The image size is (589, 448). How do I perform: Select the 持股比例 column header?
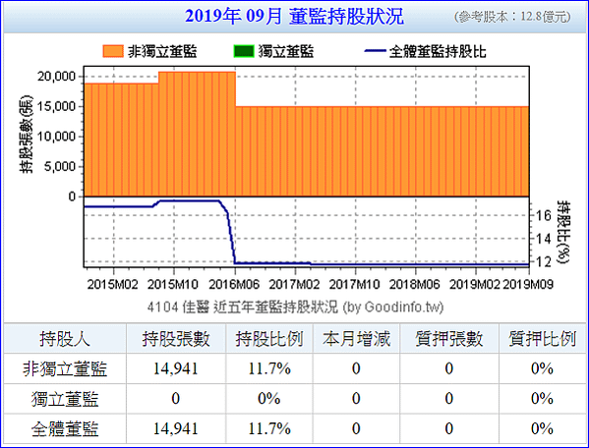click(x=269, y=339)
